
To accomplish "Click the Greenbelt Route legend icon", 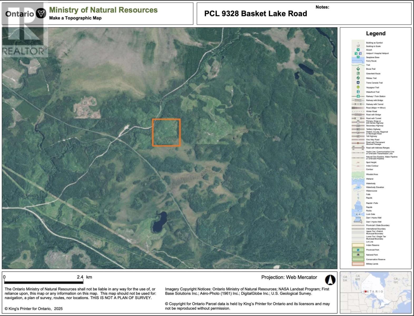I will tap(358, 73).
